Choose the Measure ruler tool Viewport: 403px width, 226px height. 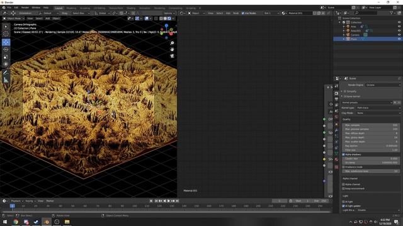(6, 80)
